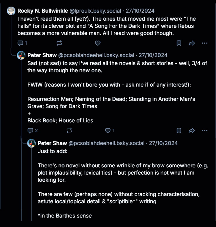The height and width of the screenshot is (227, 216).
Task: Open Peter Shaw name on first reply
Action: 42,55
